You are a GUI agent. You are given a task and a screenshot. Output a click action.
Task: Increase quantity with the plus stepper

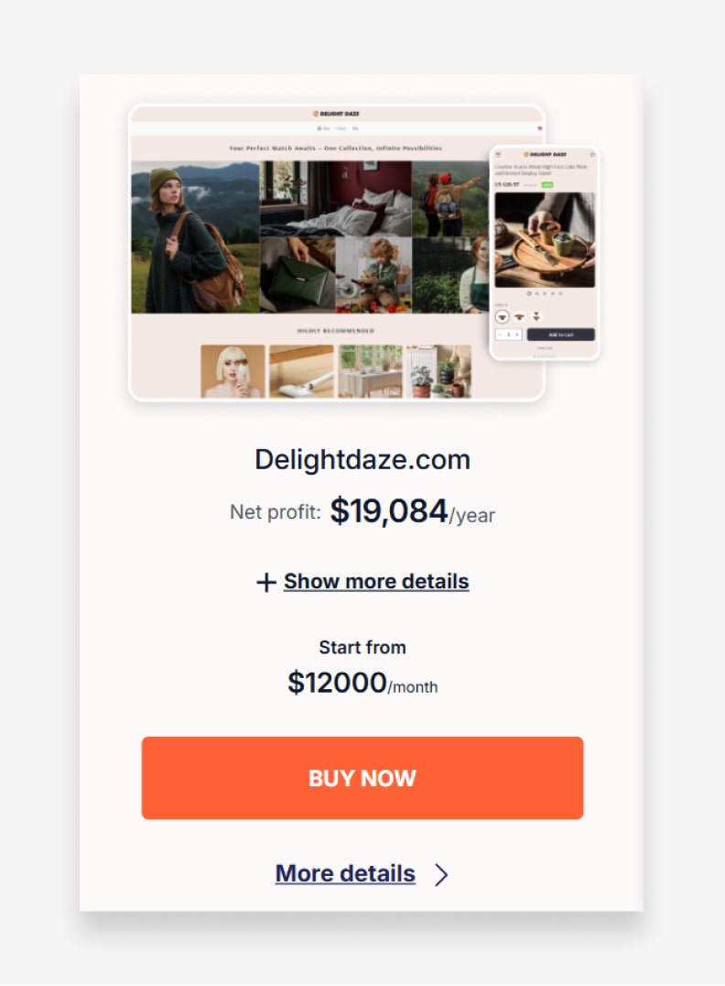[x=517, y=334]
